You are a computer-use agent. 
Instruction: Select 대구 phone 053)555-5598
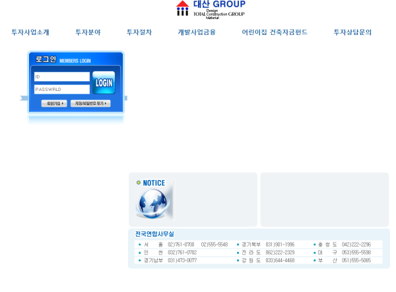(356, 252)
